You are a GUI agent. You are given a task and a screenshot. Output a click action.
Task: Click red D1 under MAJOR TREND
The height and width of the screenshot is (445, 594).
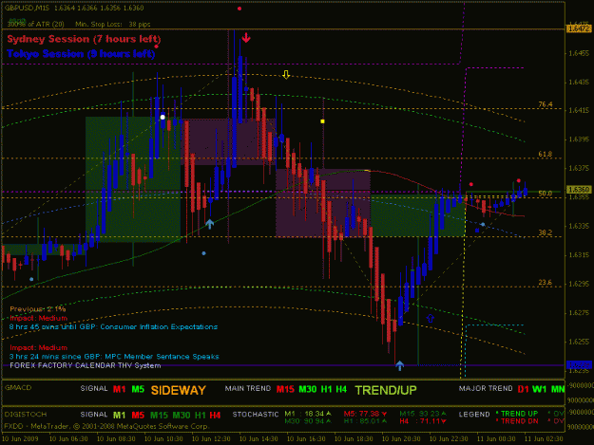tap(523, 389)
